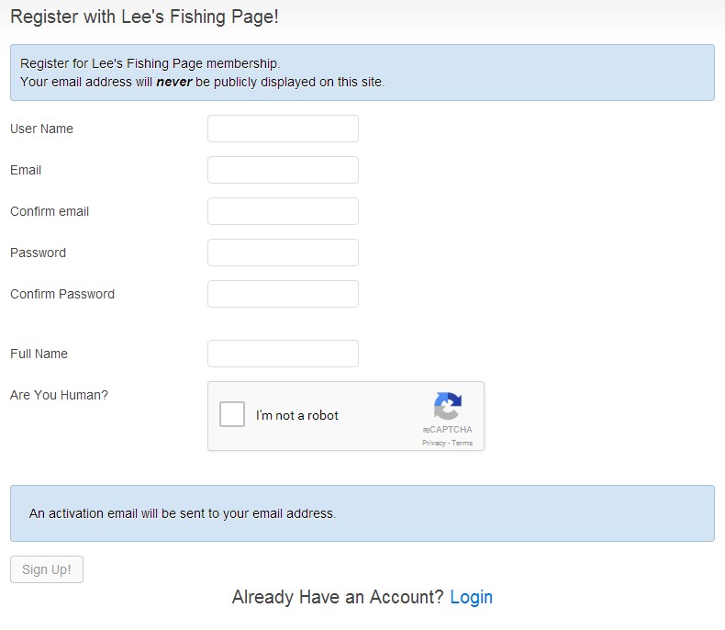Check the "I'm not a robot" checkbox
725x630 pixels.
click(233, 415)
